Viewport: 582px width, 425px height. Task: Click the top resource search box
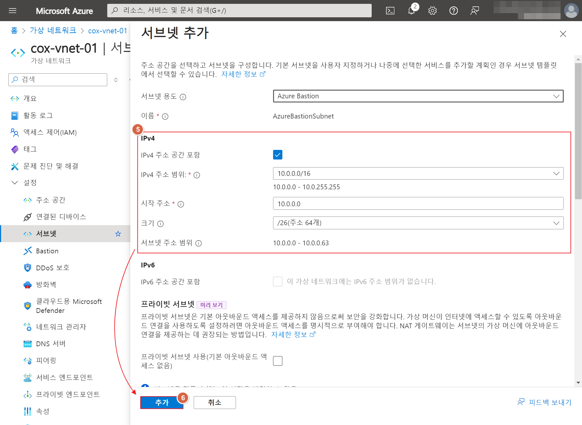(x=239, y=11)
